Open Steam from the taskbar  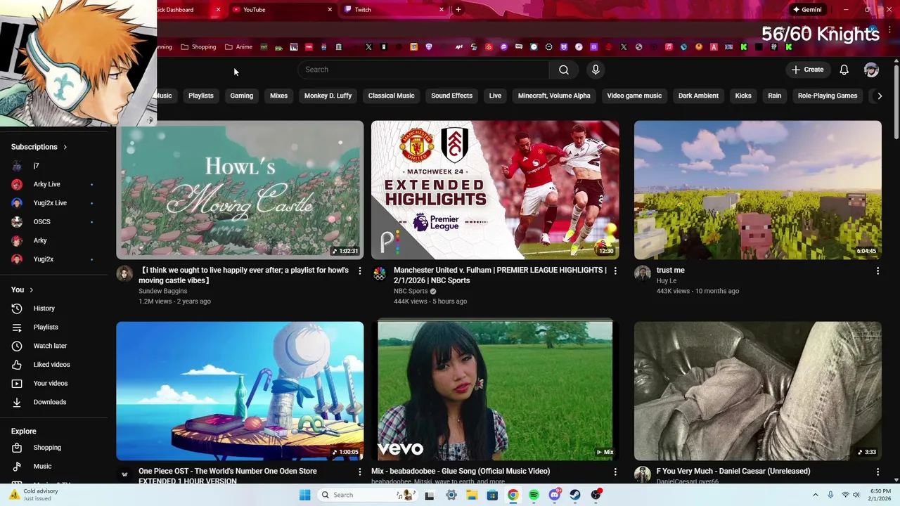pos(575,495)
